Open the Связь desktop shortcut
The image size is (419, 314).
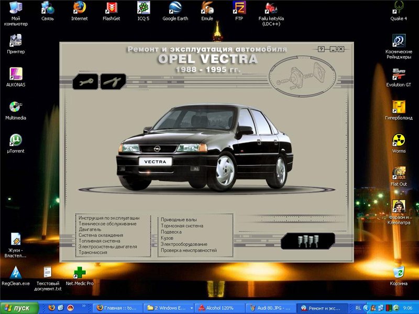coord(48,11)
